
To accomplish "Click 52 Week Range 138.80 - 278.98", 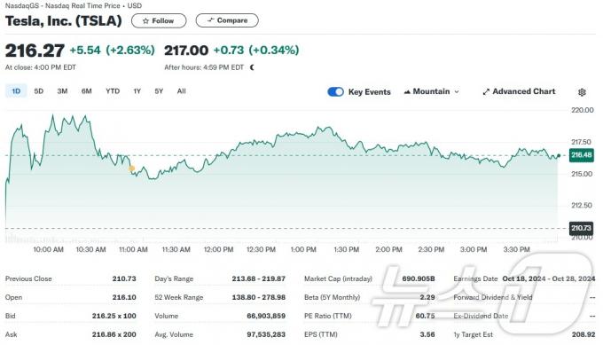I will tap(258, 297).
